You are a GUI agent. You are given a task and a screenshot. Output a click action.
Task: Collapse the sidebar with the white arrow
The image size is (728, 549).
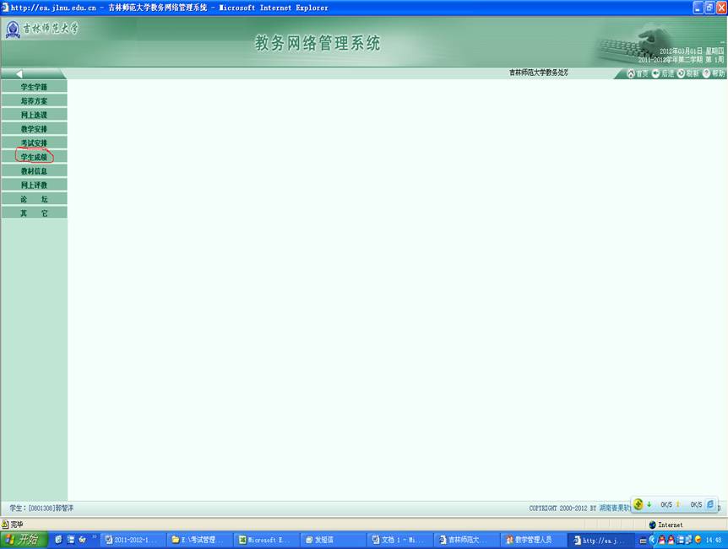19,74
